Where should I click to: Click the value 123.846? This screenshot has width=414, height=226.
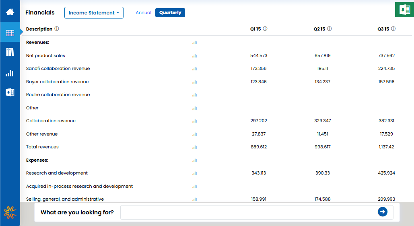259,82
